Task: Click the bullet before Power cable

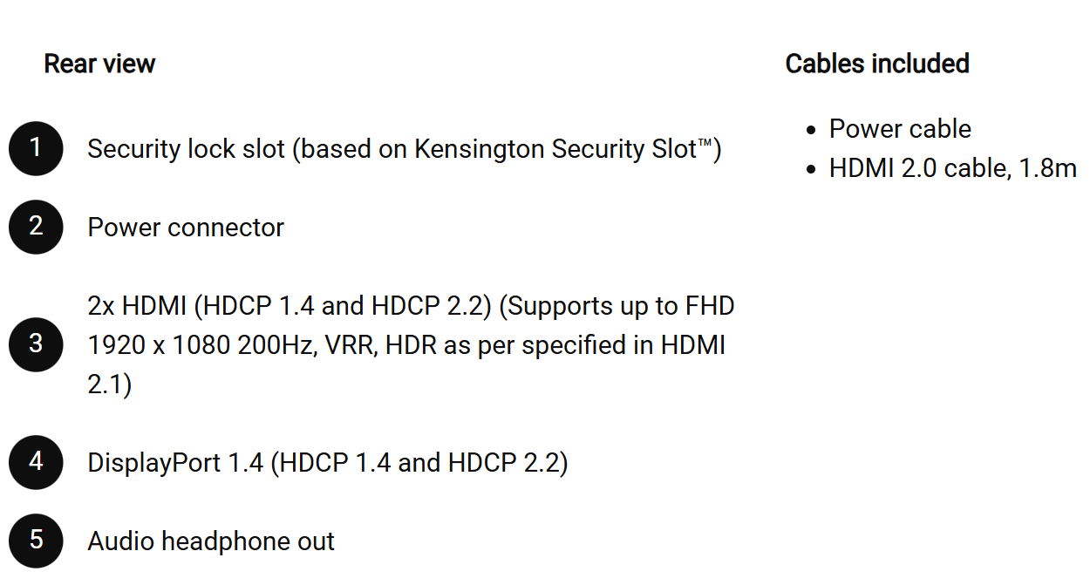Action: pos(811,130)
